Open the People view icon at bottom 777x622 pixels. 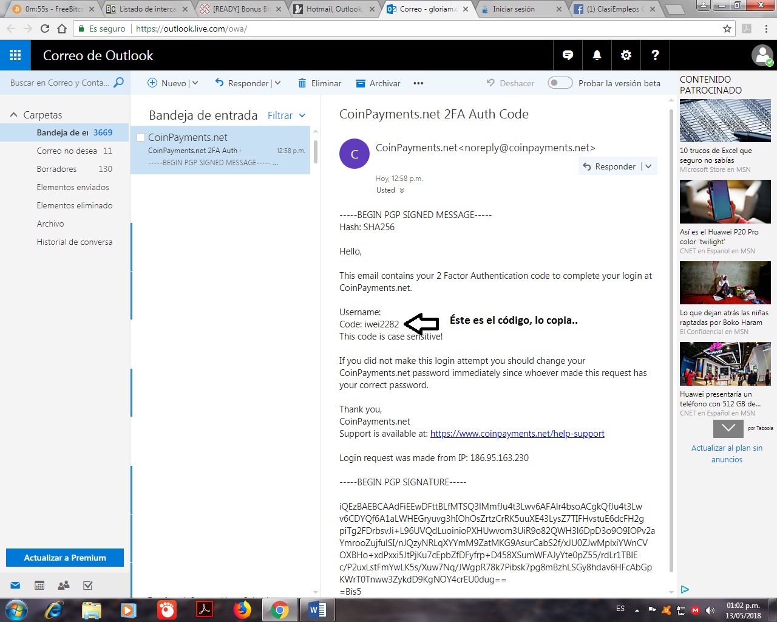(x=64, y=586)
